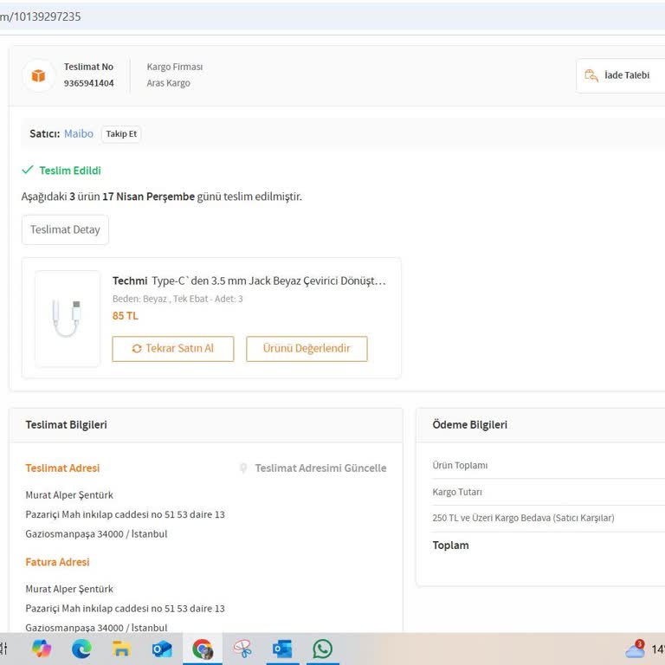Open the Maibo seller link
Viewport: 665px width, 665px height.
(79, 133)
